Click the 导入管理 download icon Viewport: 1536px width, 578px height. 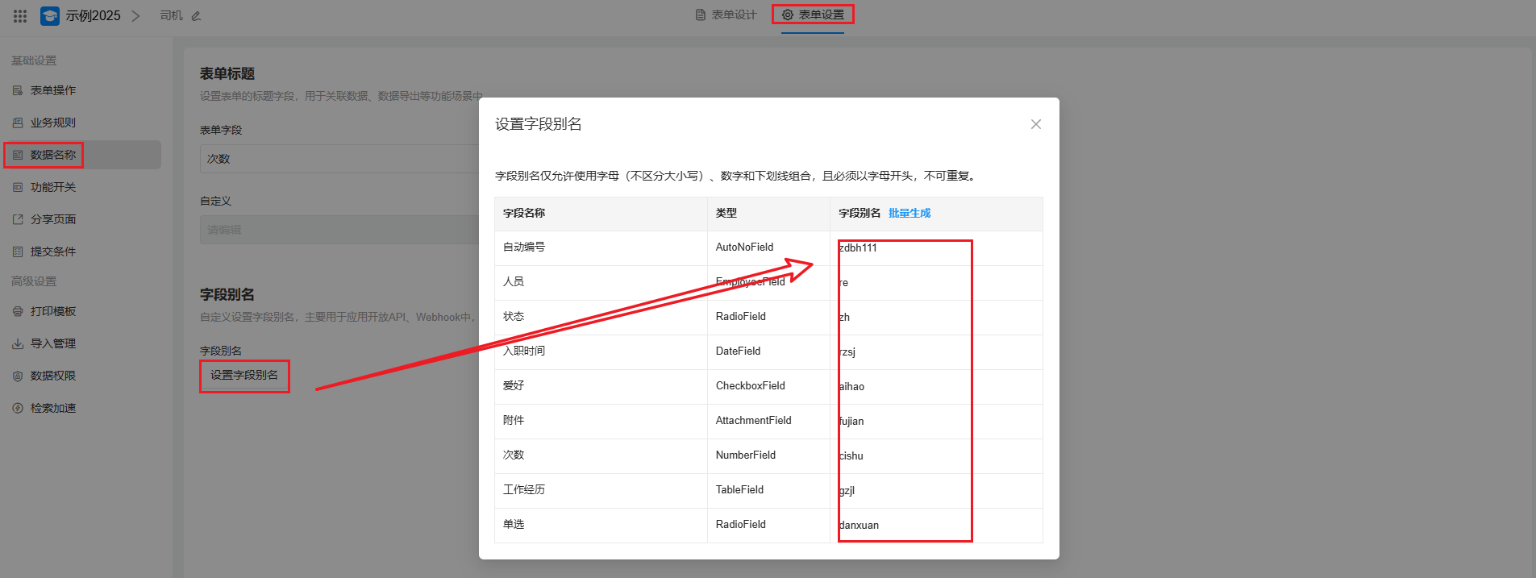click(18, 343)
